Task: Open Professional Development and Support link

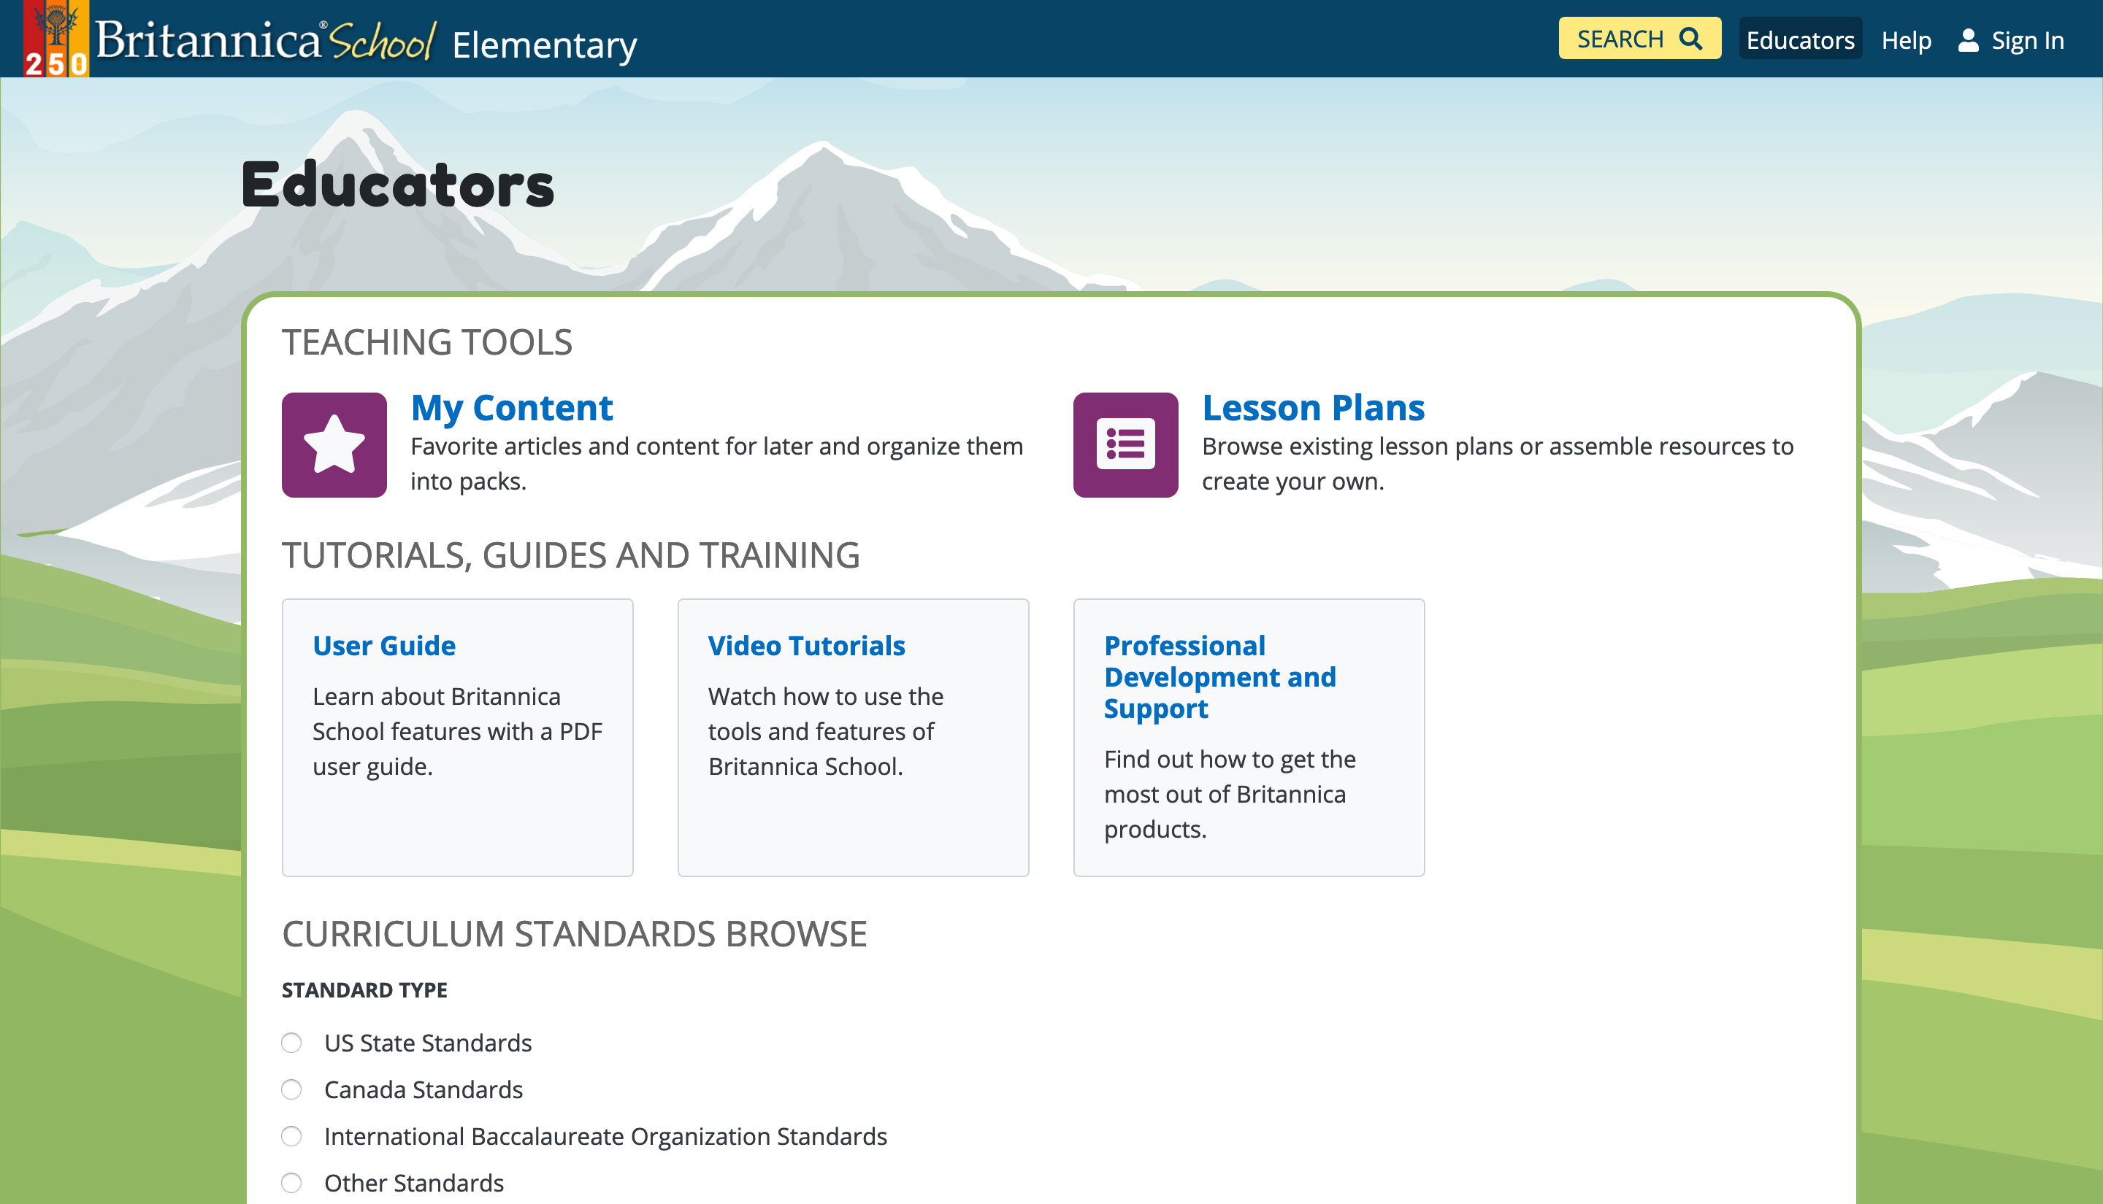Action: [x=1220, y=676]
